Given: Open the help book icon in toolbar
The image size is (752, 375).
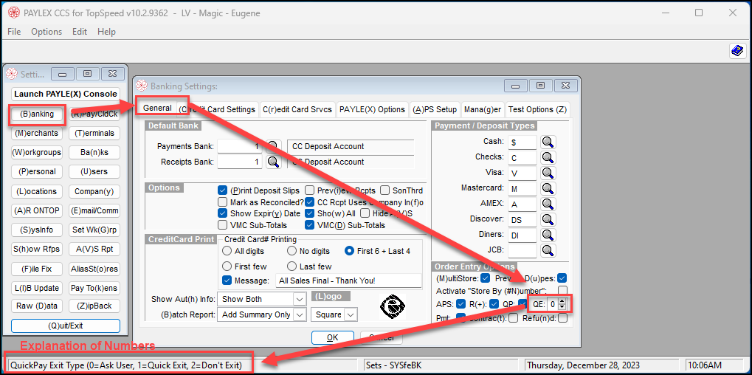Looking at the screenshot, I should tap(738, 50).
